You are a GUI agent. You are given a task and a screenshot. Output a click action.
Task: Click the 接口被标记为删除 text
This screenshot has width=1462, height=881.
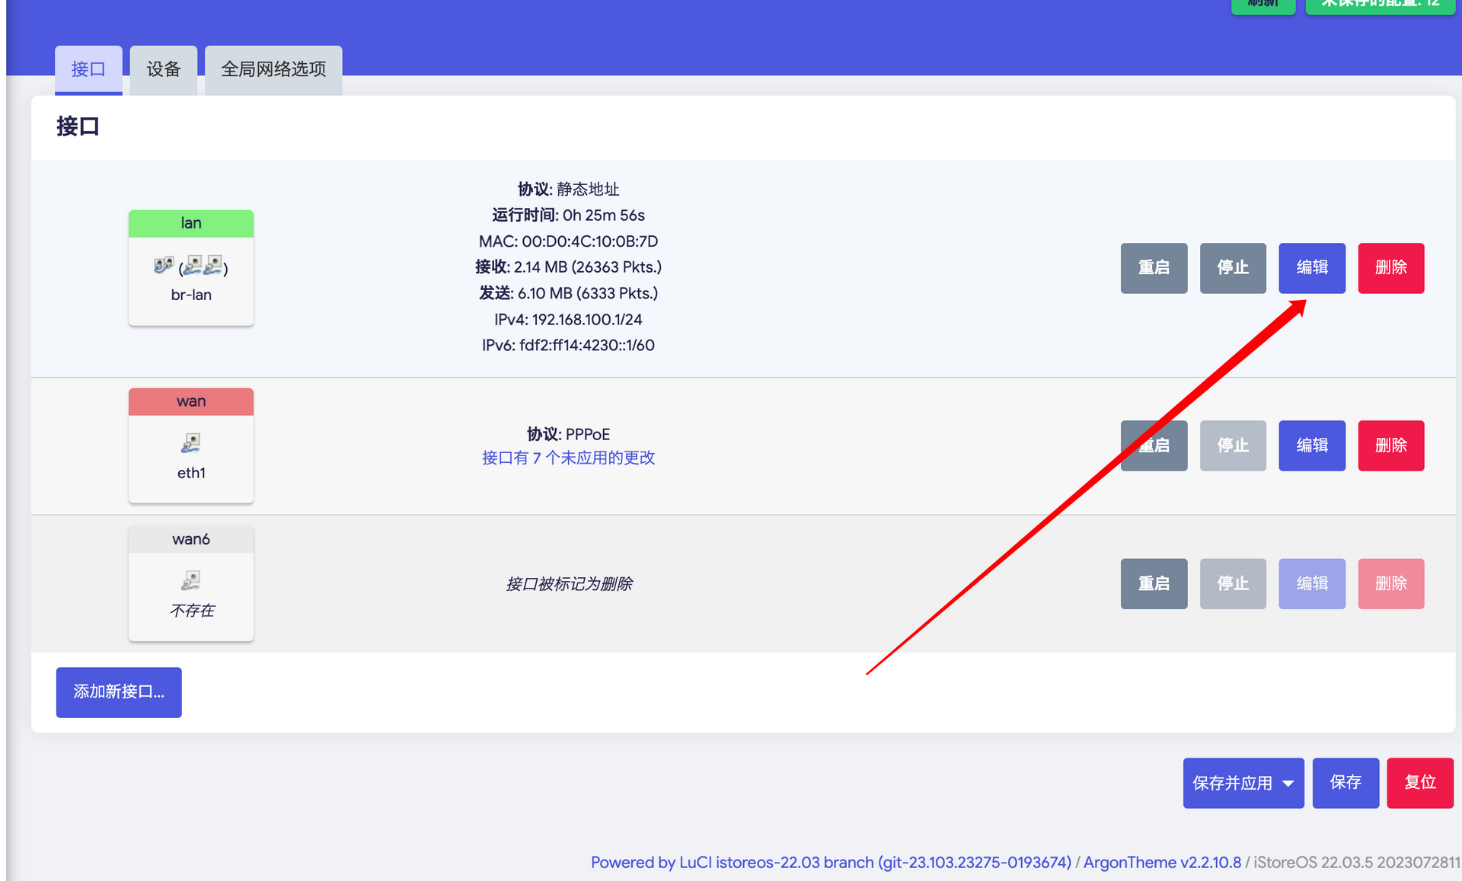point(569,583)
